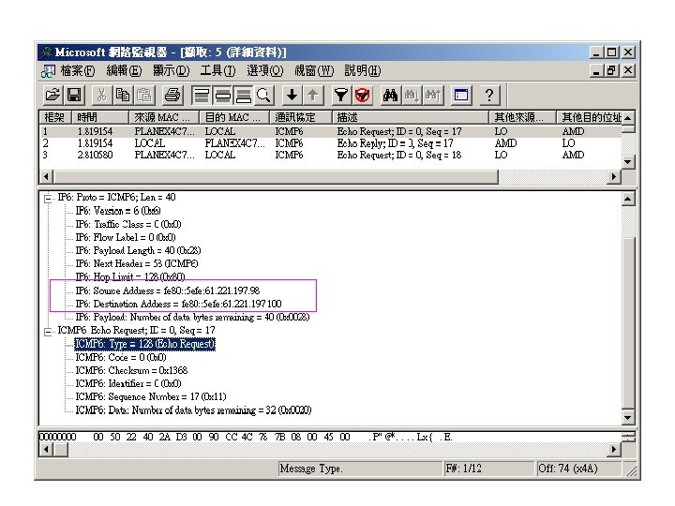Toggle the detail pane icon
Screen dimensions: 675x506
pyautogui.click(x=222, y=95)
